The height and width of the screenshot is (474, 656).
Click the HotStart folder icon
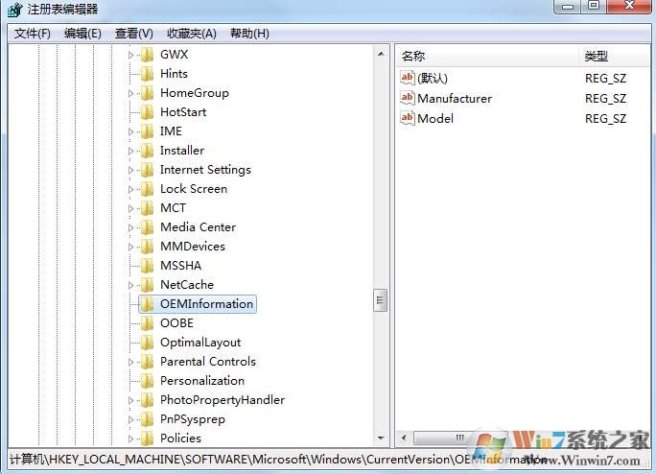(x=148, y=112)
